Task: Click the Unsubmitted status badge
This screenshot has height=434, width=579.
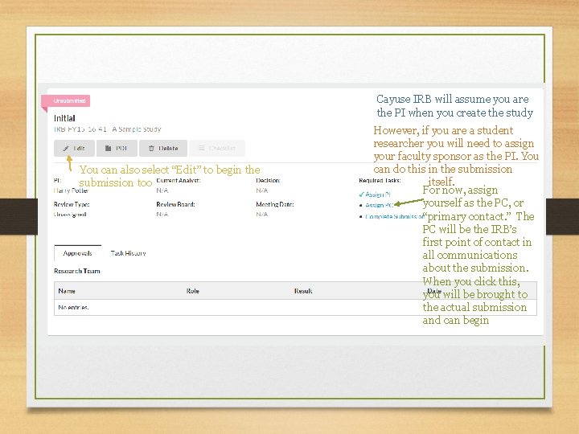Action: pyautogui.click(x=66, y=100)
